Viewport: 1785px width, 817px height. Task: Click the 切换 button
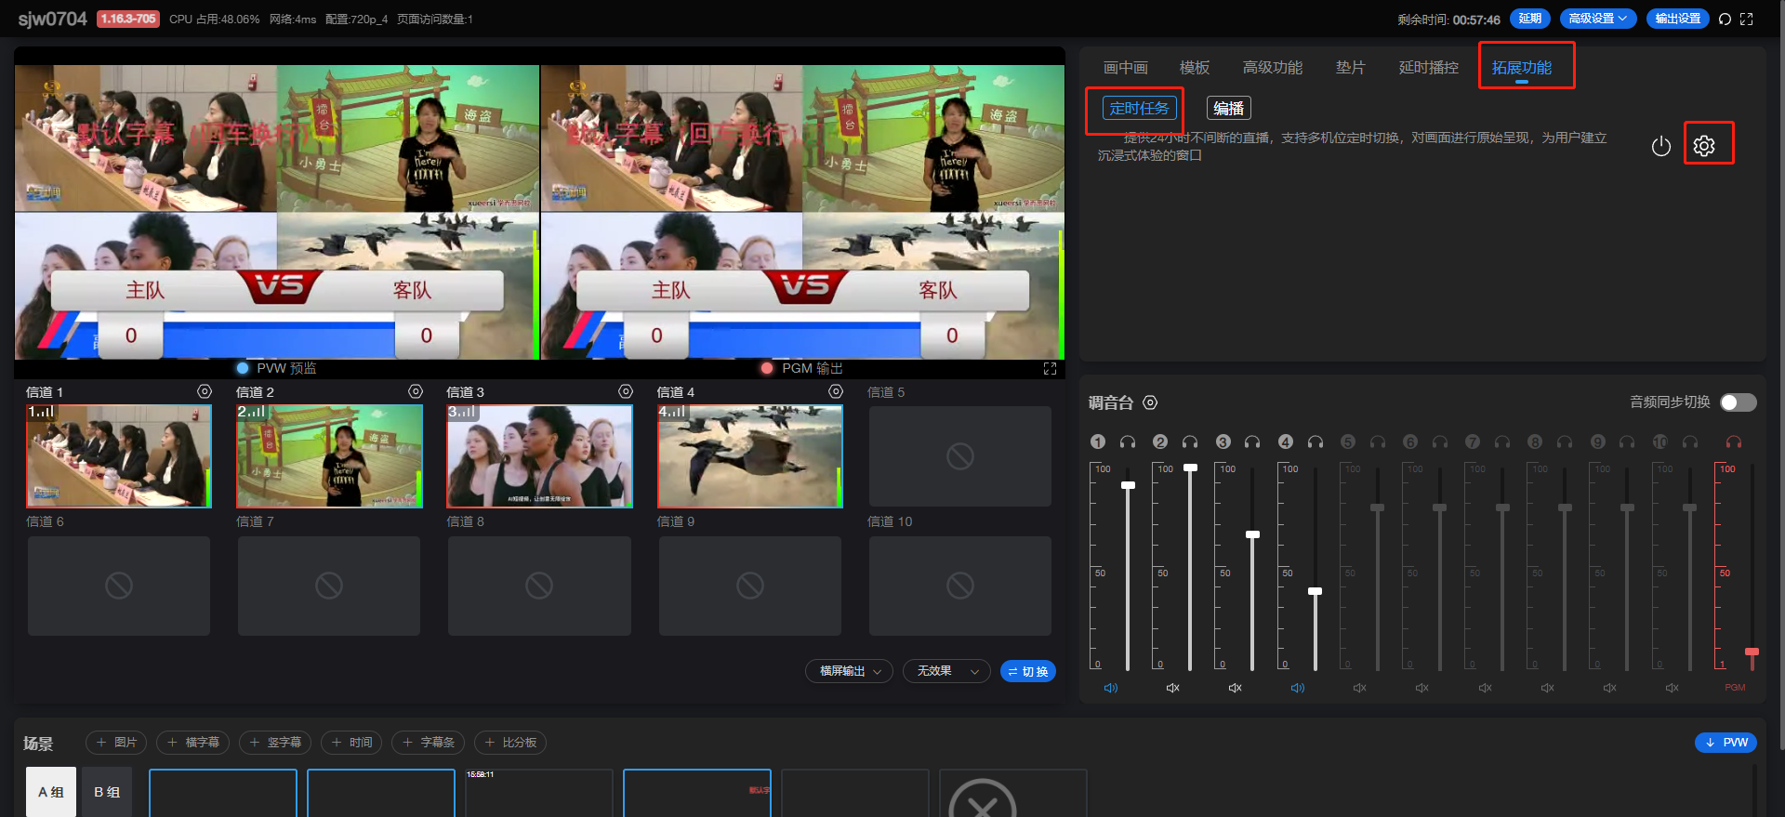point(1027,671)
